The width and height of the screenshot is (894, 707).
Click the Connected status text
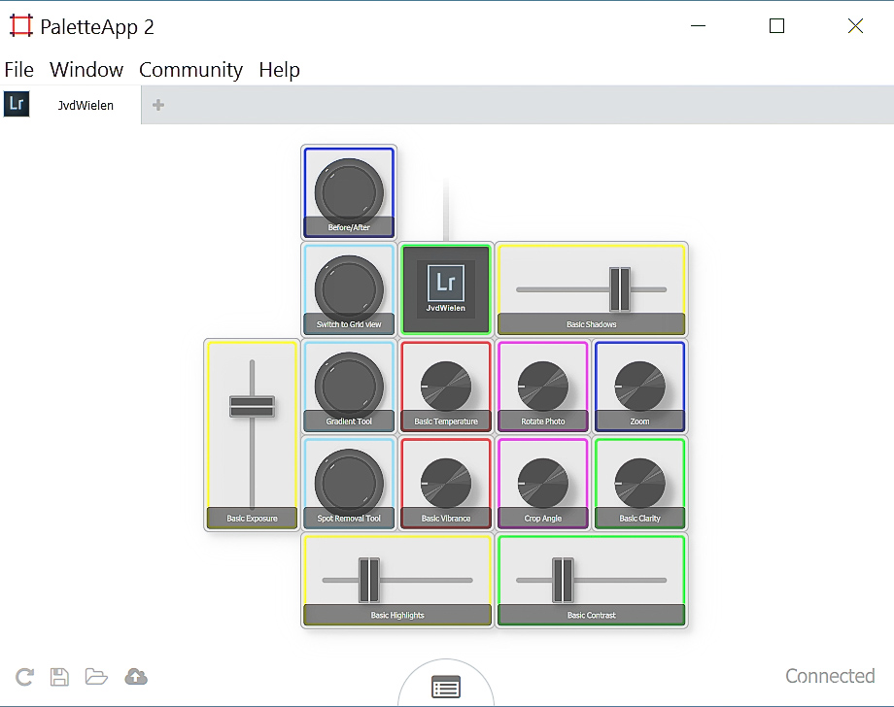click(830, 676)
